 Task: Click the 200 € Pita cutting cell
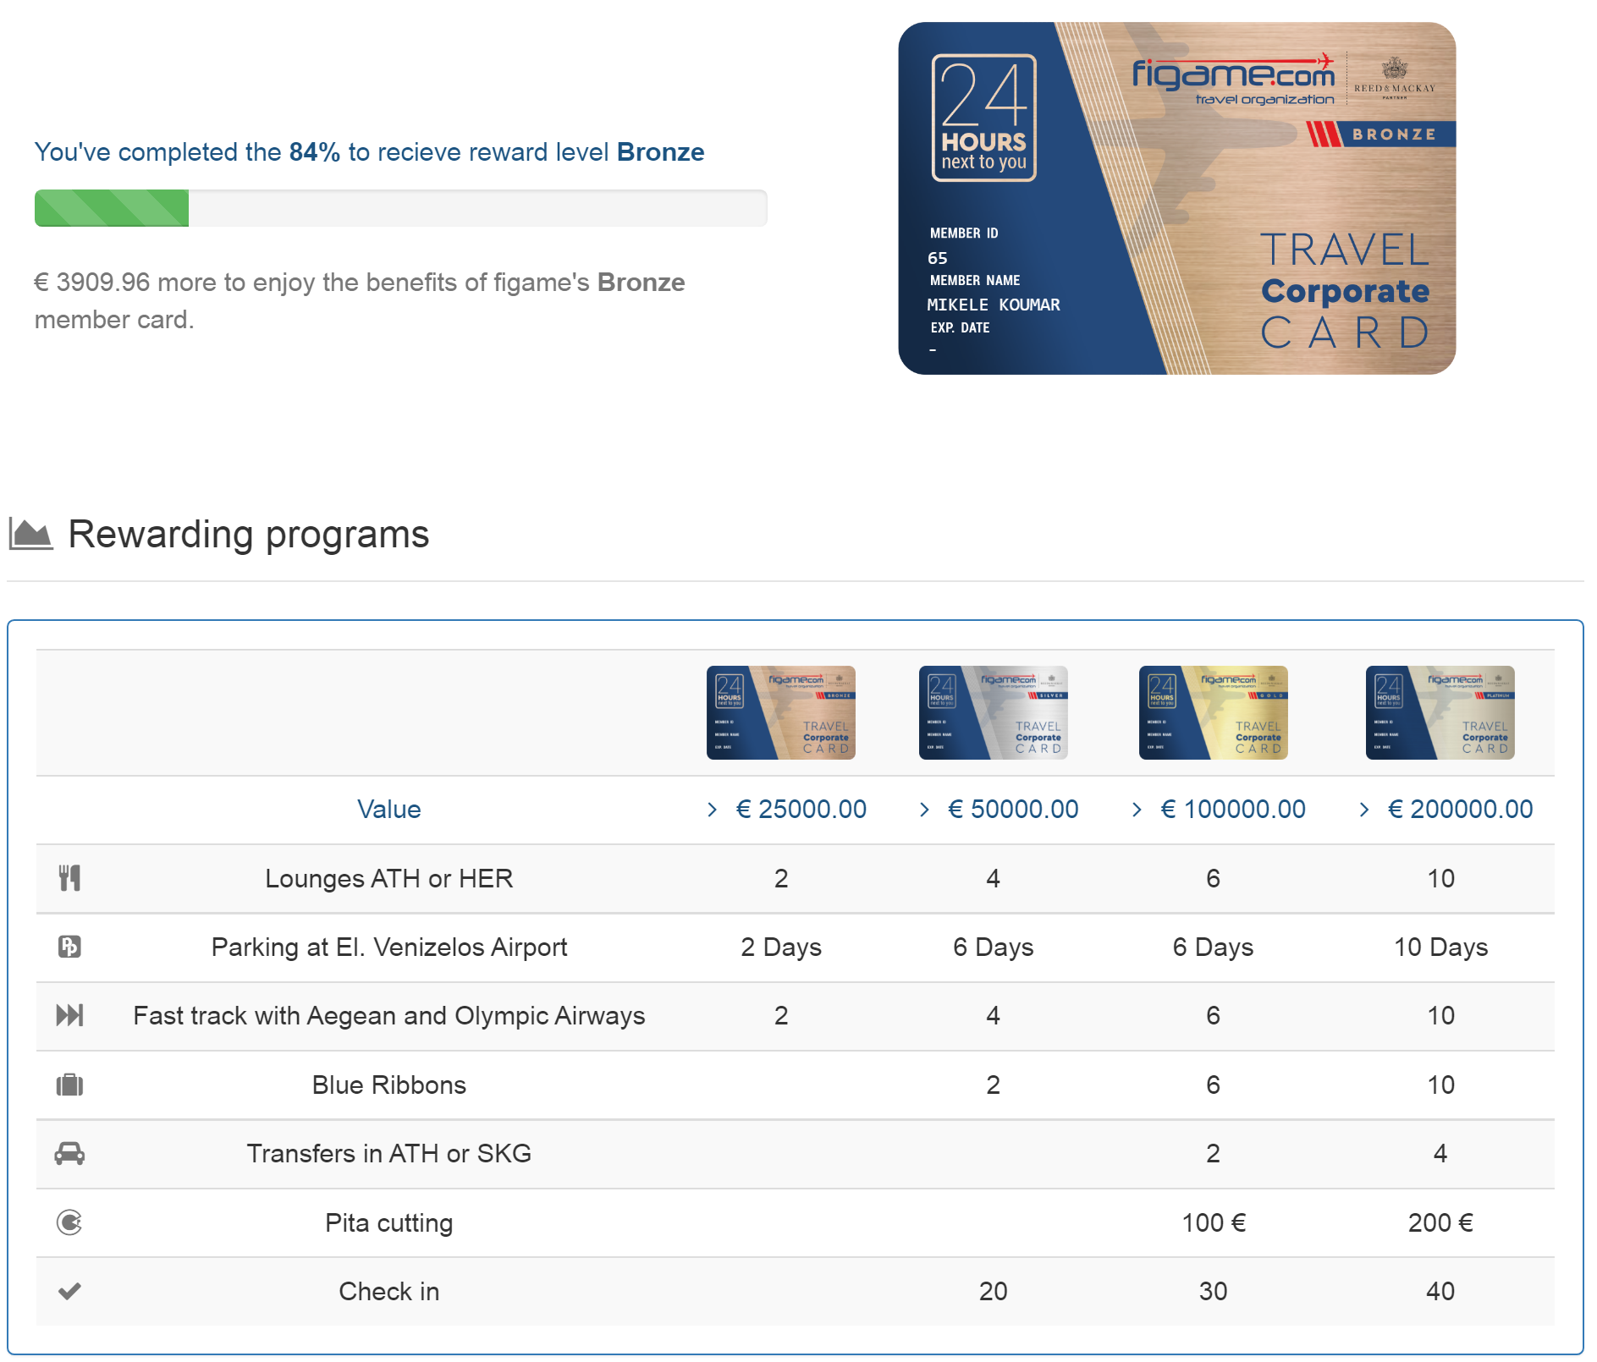[x=1440, y=1222]
